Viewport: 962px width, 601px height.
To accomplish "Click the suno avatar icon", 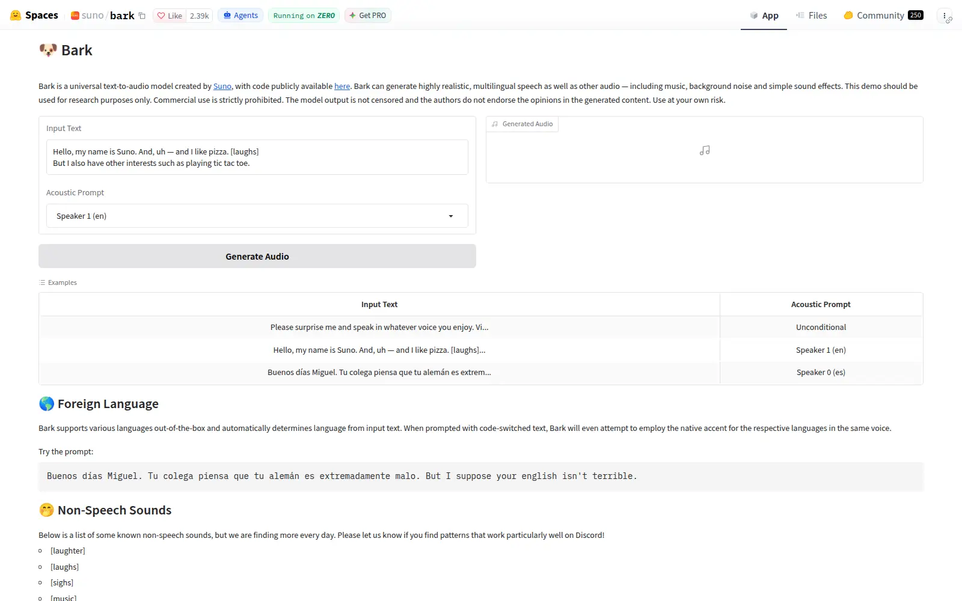I will point(75,16).
